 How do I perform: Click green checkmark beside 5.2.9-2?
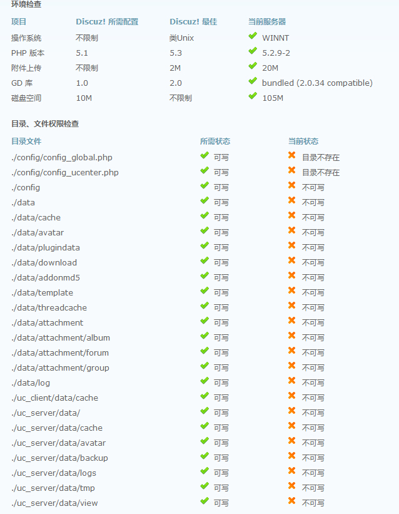[253, 51]
